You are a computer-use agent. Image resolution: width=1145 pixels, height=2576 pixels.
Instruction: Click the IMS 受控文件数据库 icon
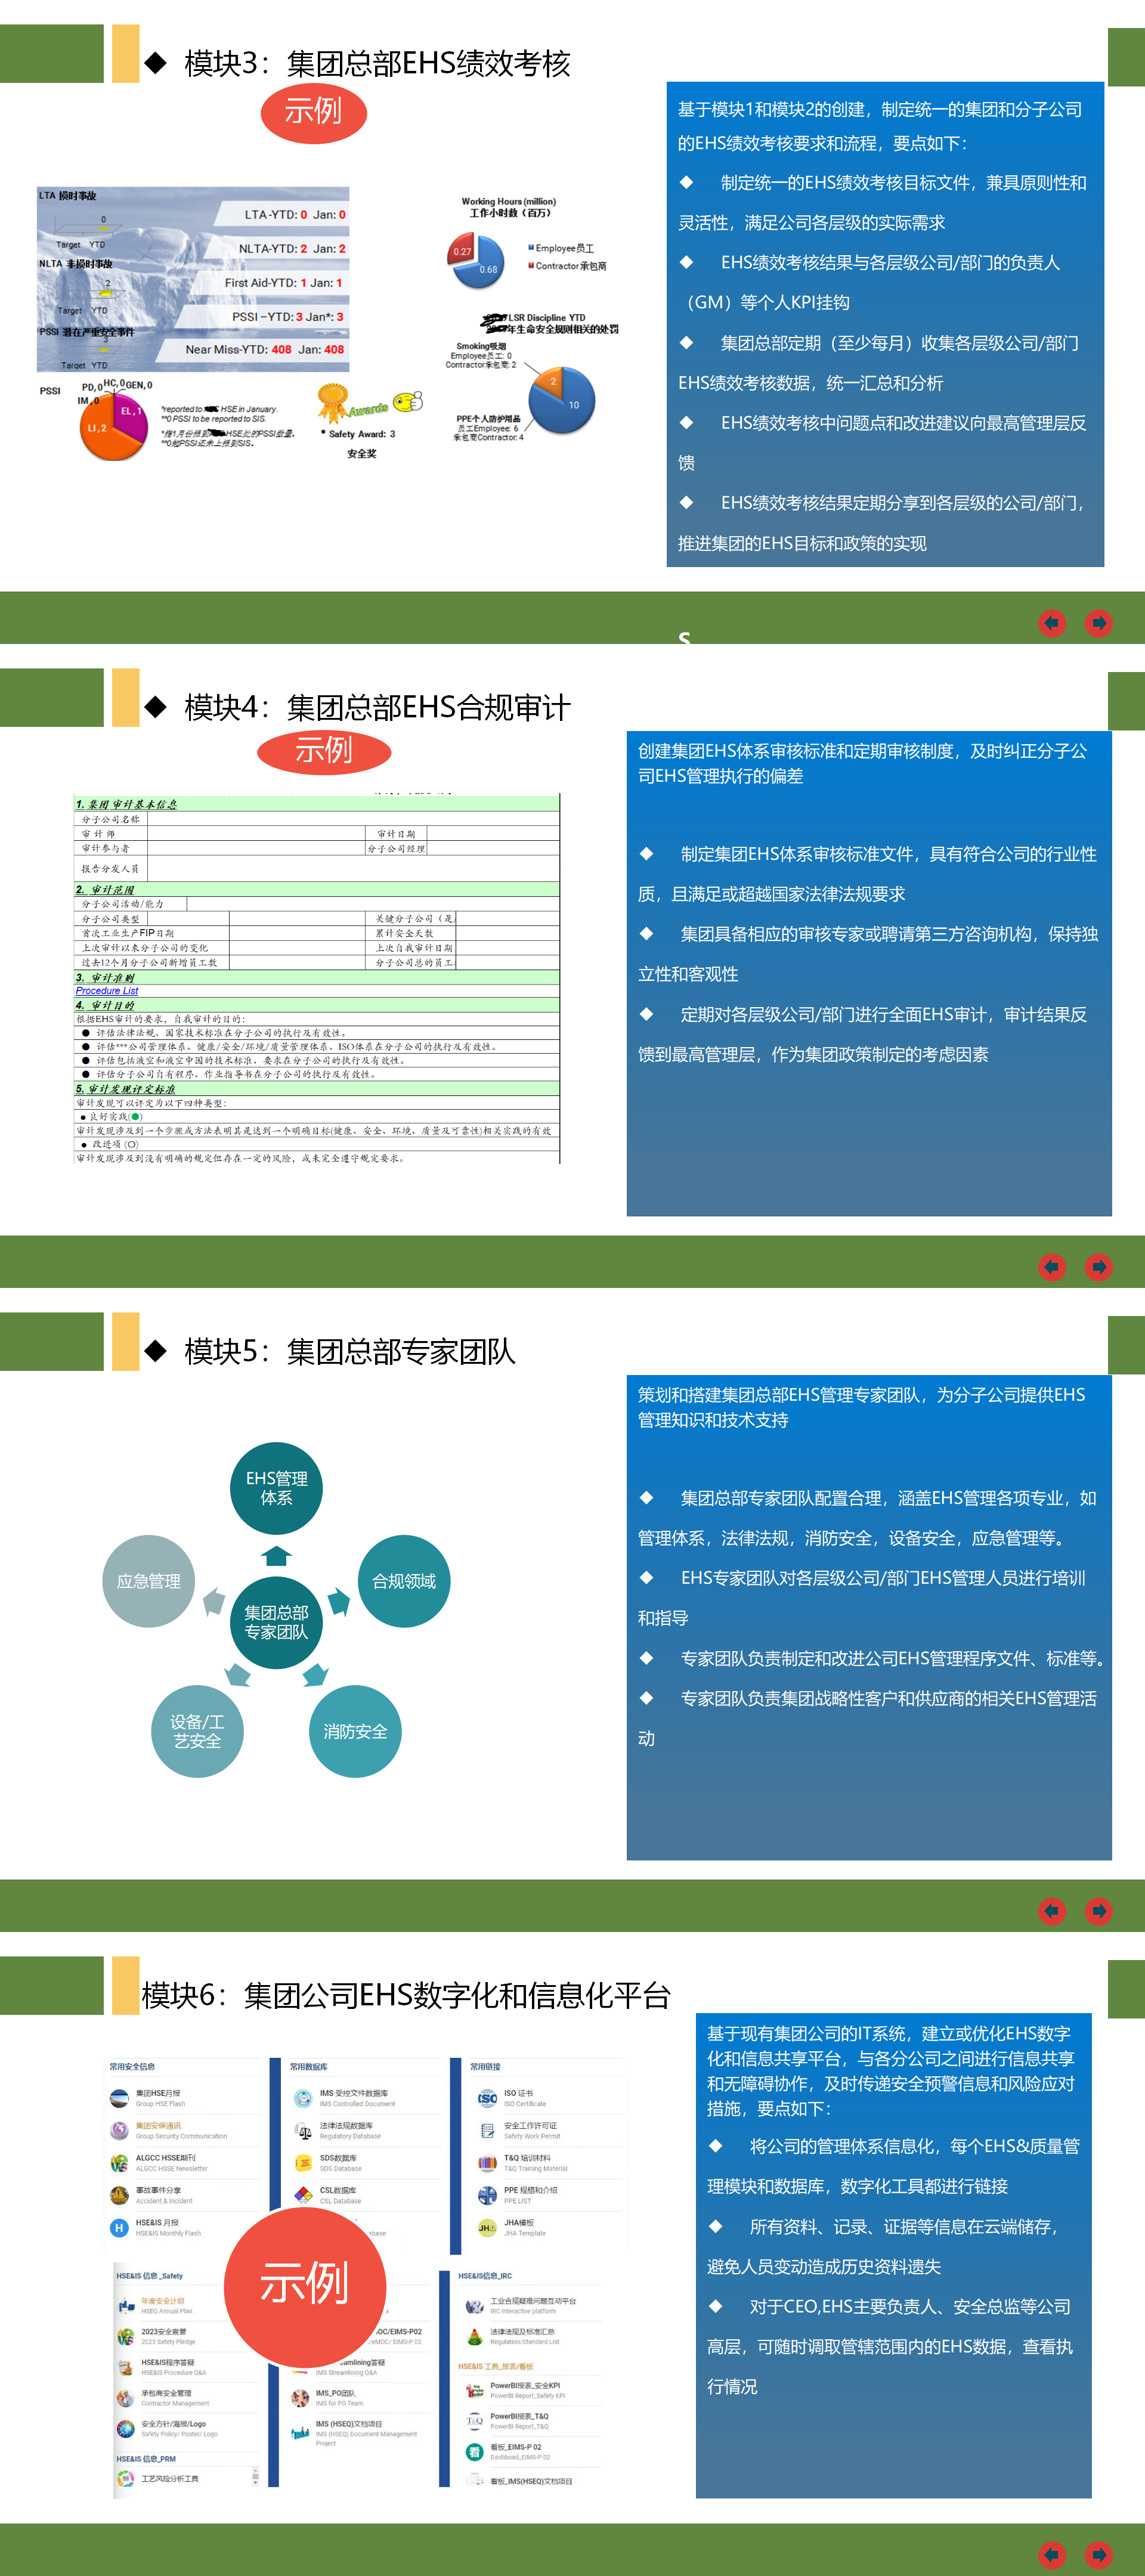pos(303,2098)
